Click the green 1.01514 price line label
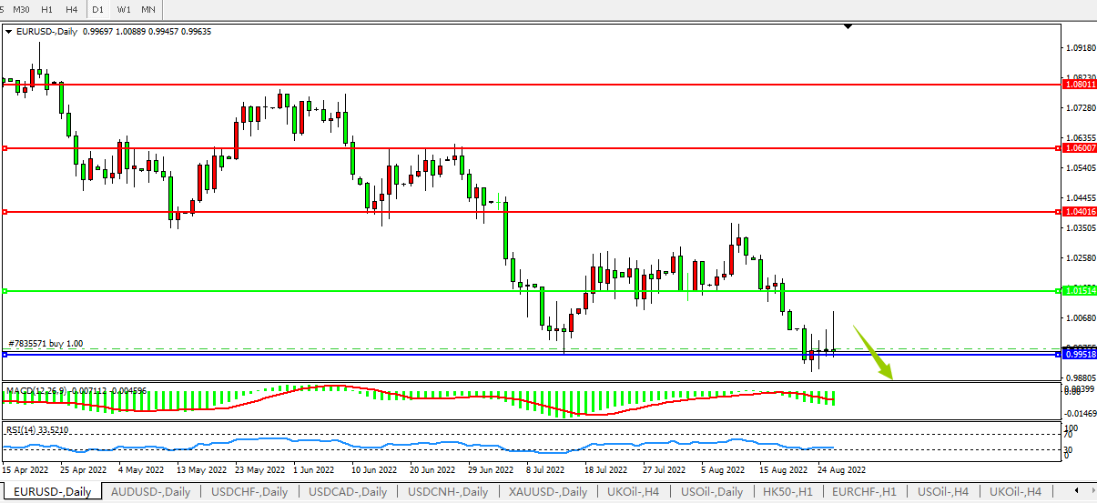The width and height of the screenshot is (1097, 503). [x=1079, y=291]
